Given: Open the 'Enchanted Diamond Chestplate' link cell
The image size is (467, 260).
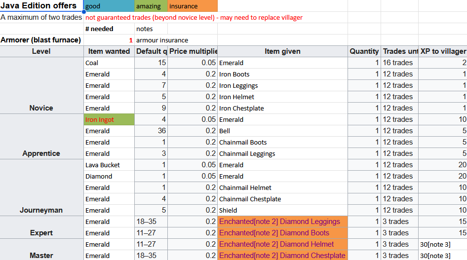Looking at the screenshot, I should [282, 255].
